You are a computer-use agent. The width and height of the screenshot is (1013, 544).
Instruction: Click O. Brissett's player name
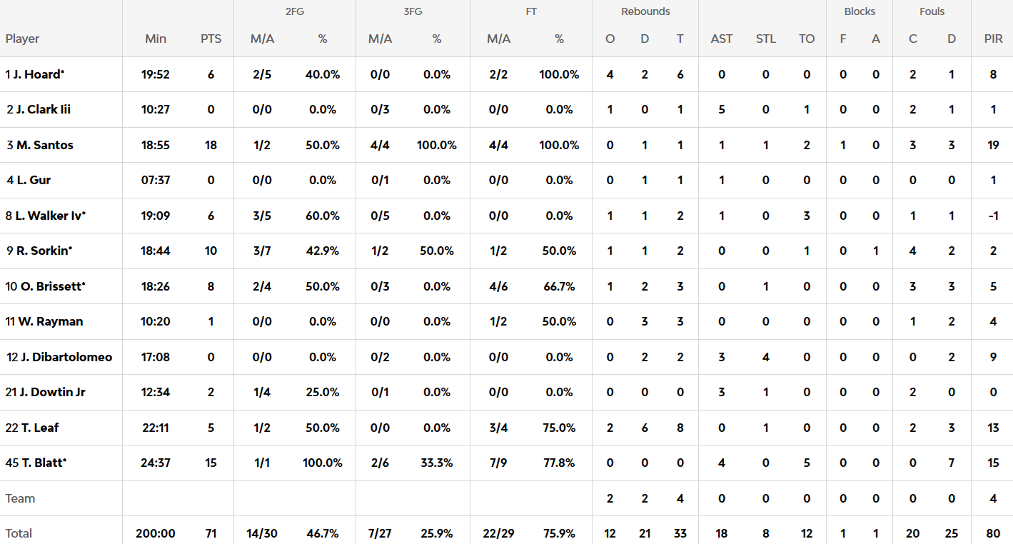pyautogui.click(x=52, y=286)
